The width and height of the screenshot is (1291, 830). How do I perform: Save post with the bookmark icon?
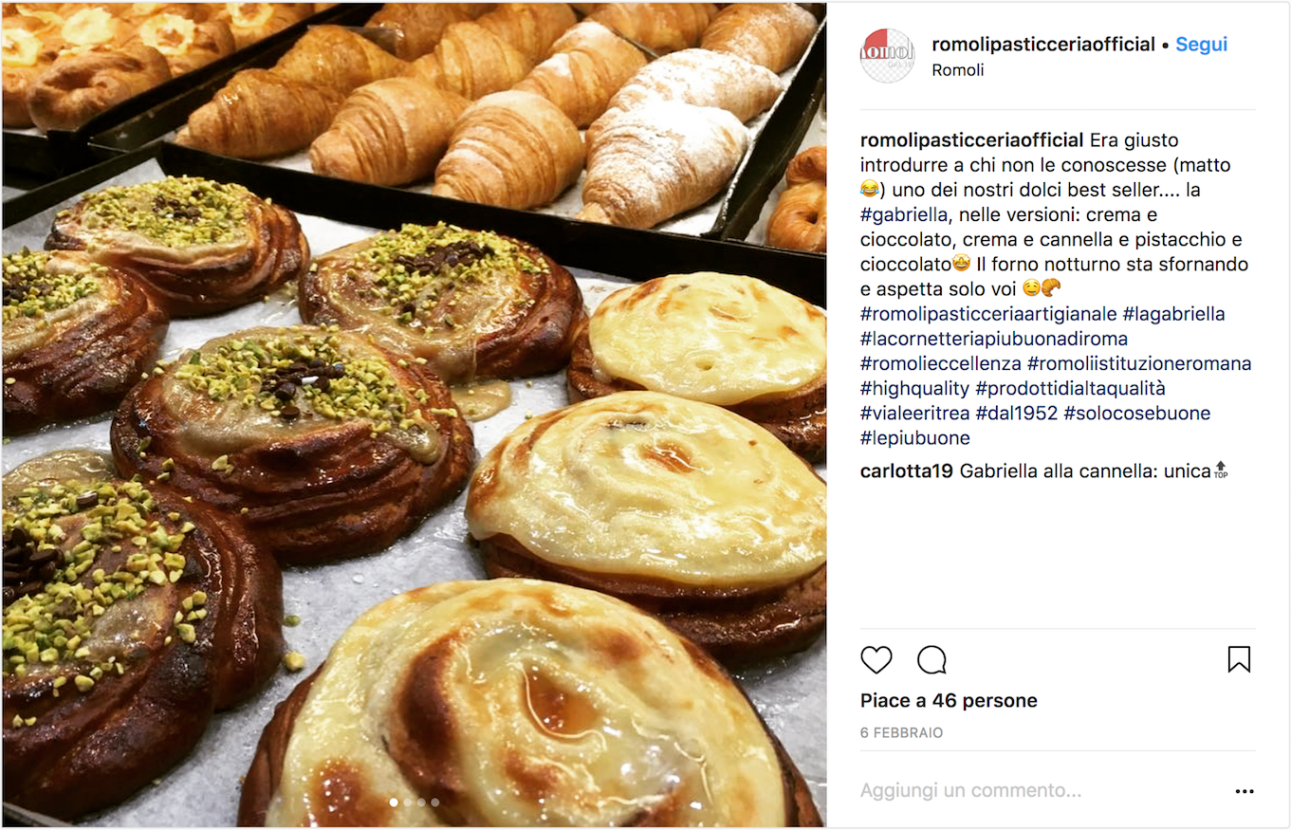(1239, 659)
